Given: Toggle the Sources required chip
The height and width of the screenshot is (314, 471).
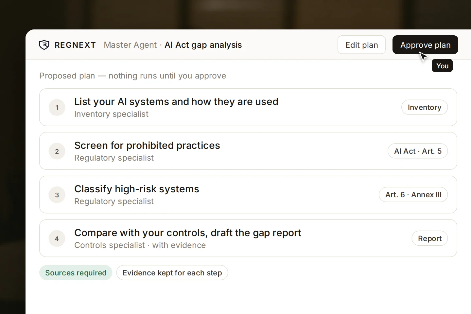Looking at the screenshot, I should tap(76, 273).
